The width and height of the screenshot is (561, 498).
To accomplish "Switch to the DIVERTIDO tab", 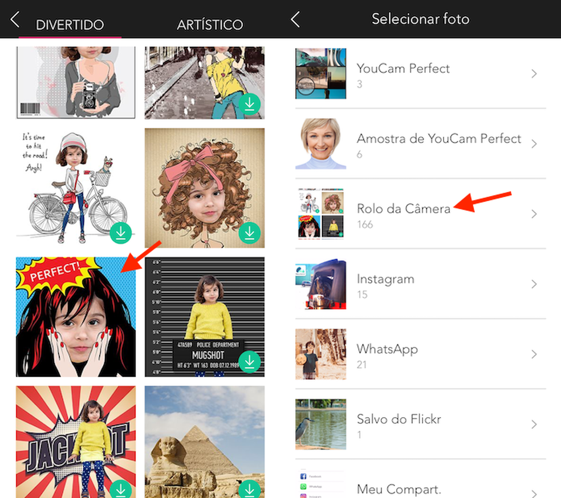I will pyautogui.click(x=70, y=25).
